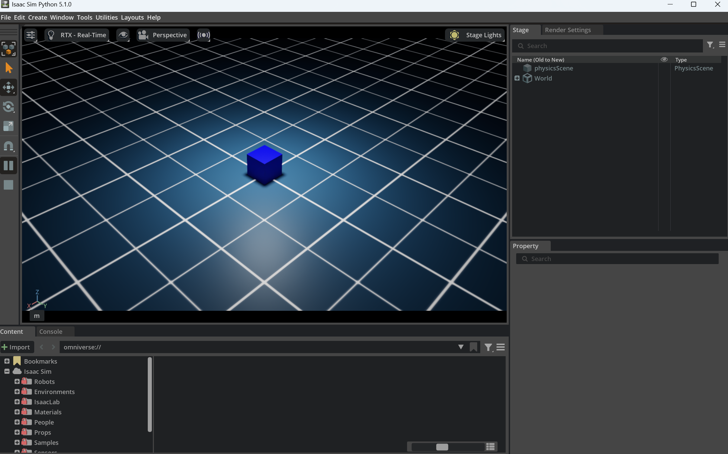Click the Stage panel hamburger options icon

pos(722,45)
